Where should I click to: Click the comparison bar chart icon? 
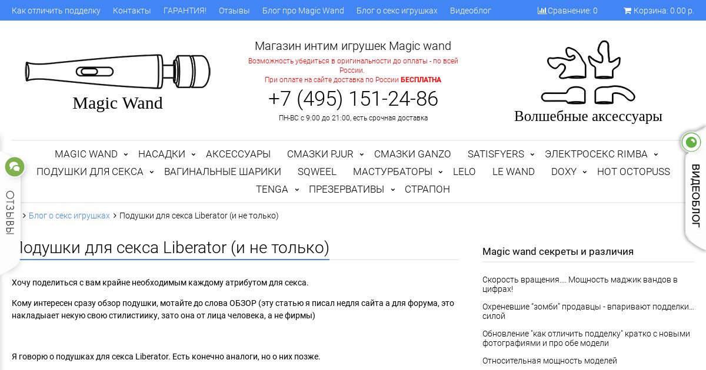coord(542,11)
